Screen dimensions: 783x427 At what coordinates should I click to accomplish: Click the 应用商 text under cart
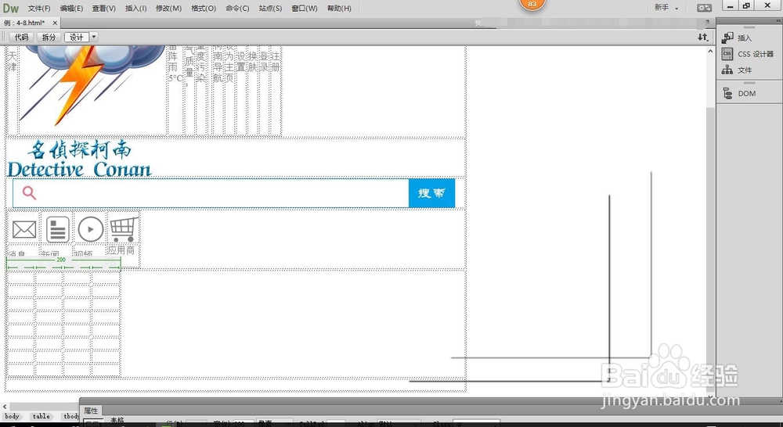[x=121, y=250]
